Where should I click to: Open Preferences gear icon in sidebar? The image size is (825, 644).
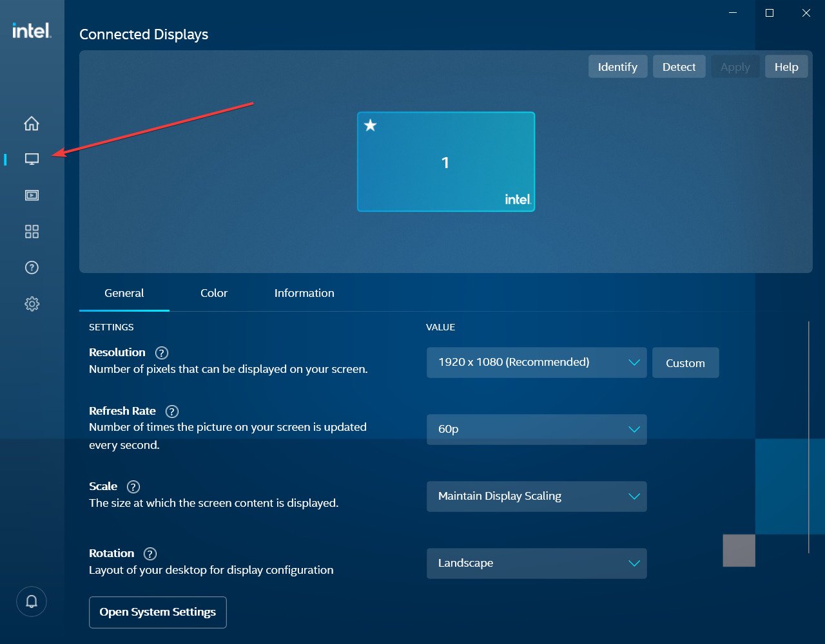pos(32,304)
